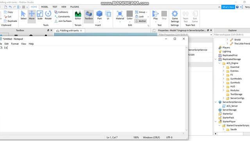250x141 pixels.
Task: Select the Select tool in ribbon
Action: (x=23, y=16)
